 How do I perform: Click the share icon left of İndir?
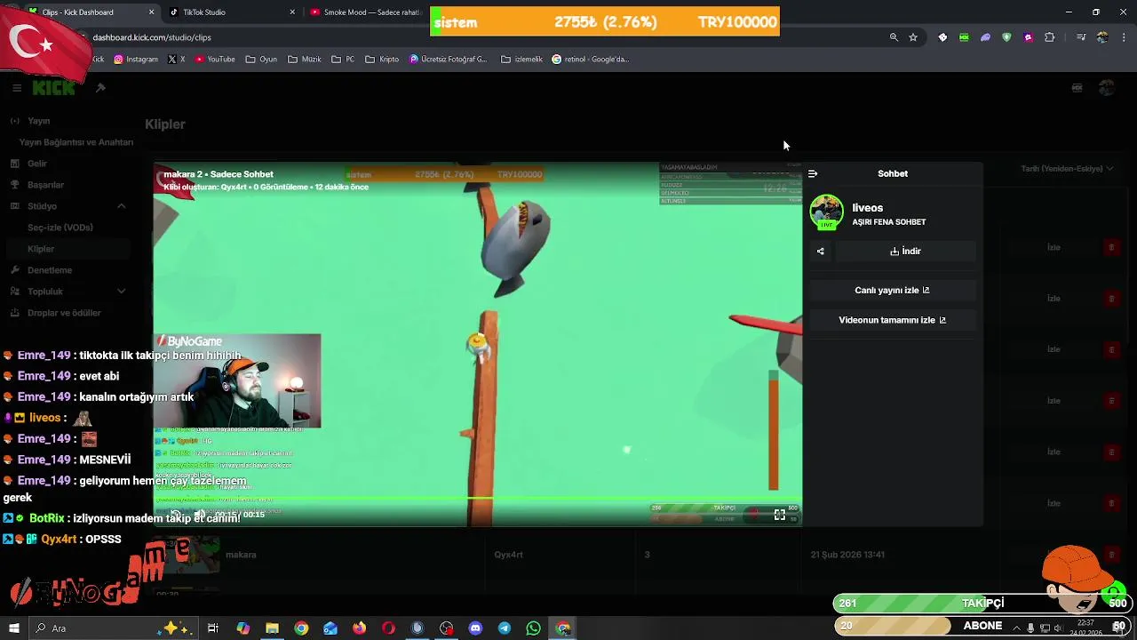coord(820,252)
